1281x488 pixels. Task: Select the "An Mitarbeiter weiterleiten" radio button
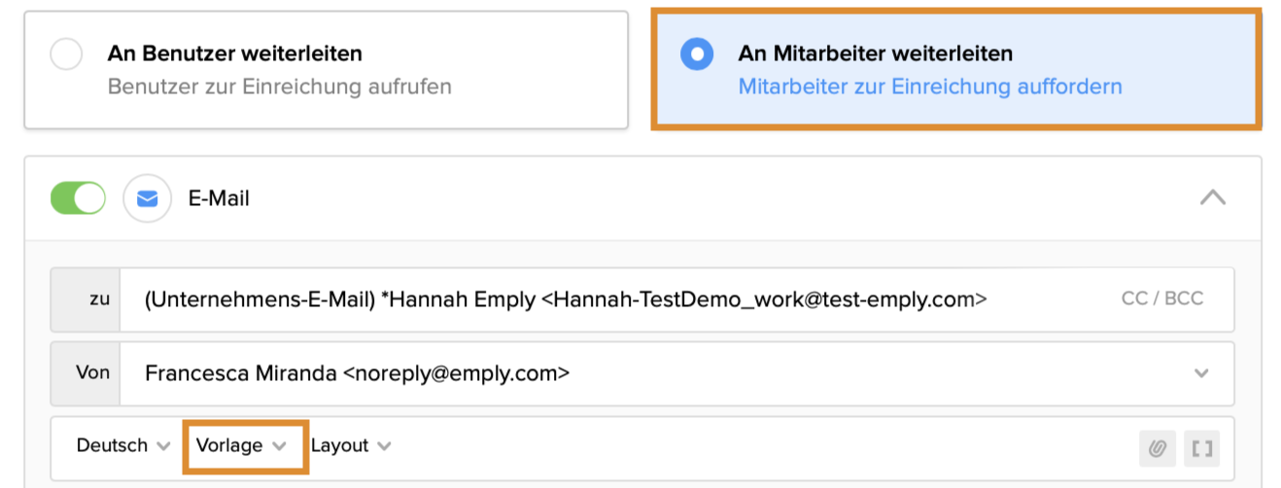[x=697, y=54]
